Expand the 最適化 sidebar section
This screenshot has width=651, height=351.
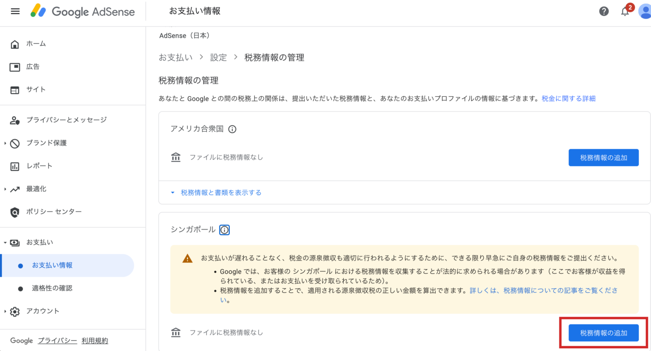coord(5,189)
